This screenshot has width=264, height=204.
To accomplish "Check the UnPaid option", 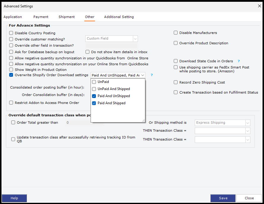I will click(94, 82).
